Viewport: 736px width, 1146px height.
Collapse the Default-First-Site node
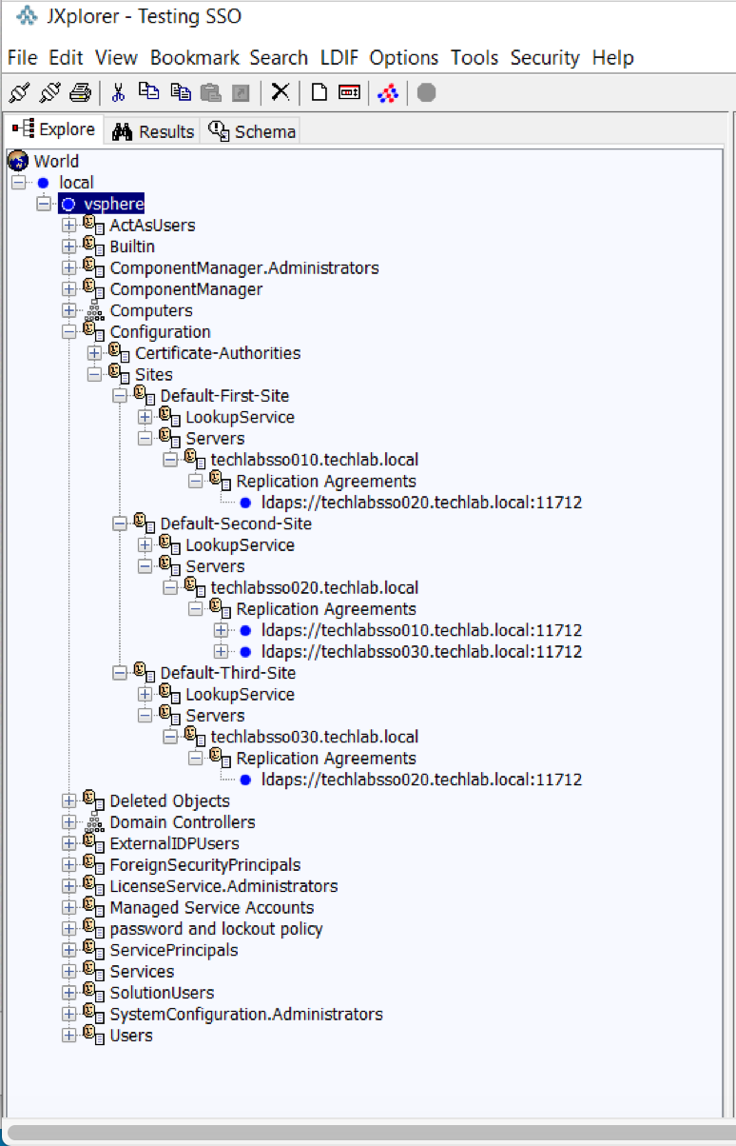click(120, 396)
